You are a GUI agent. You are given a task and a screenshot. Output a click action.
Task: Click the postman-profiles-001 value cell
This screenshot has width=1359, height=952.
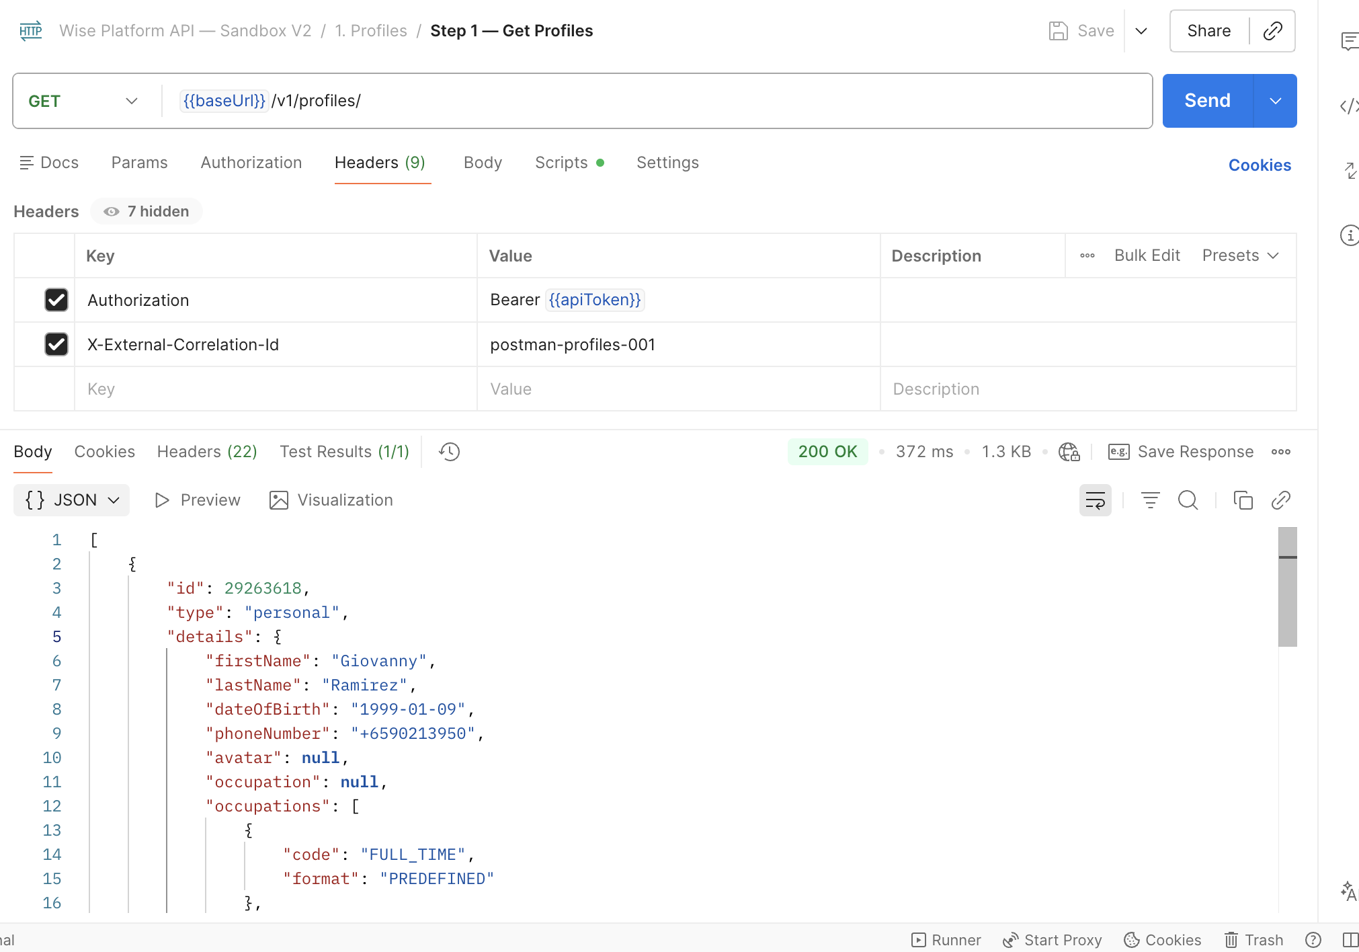[x=679, y=344]
